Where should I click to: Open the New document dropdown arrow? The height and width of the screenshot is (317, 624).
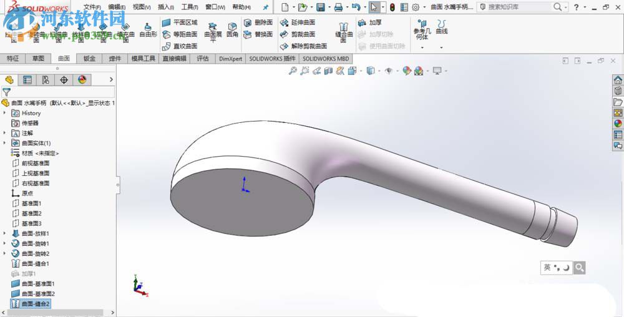click(x=294, y=7)
